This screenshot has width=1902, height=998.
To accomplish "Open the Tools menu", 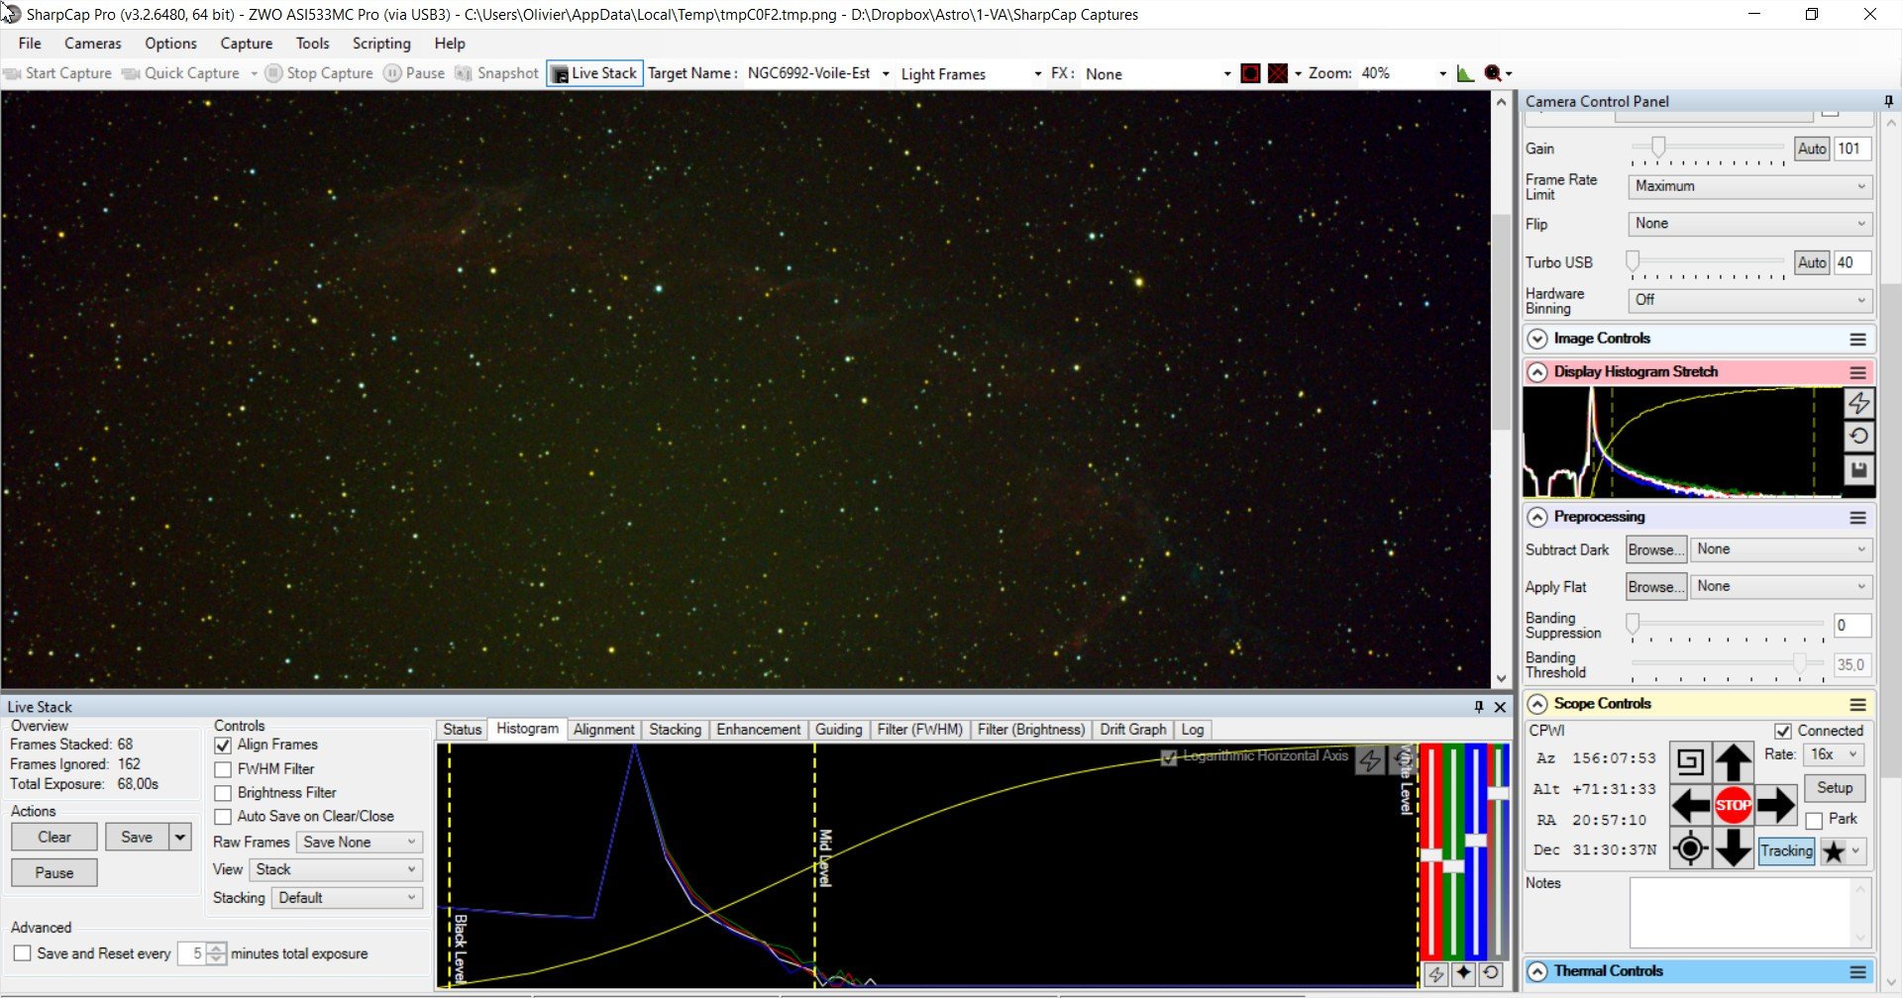I will click(312, 44).
